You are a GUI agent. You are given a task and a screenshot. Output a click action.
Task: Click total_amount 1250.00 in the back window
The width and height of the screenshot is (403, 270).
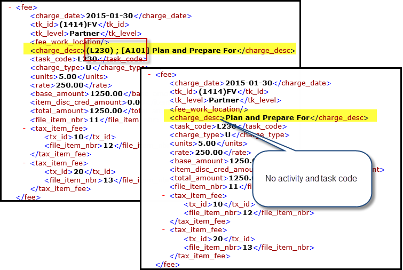(x=85, y=111)
